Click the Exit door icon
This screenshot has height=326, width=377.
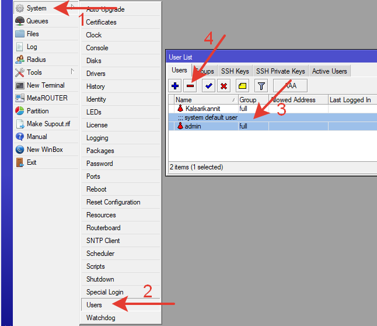click(x=20, y=162)
